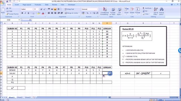Open the Data tab
181x101 pixels.
pyautogui.click(x=47, y=5)
